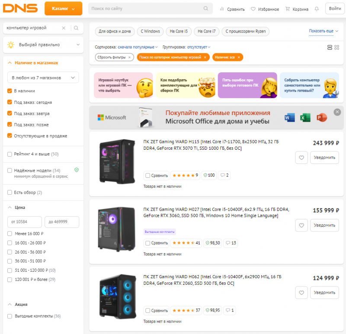Click Уведомить for WARD H115
Screen dimensions: 346x334
(x=324, y=157)
